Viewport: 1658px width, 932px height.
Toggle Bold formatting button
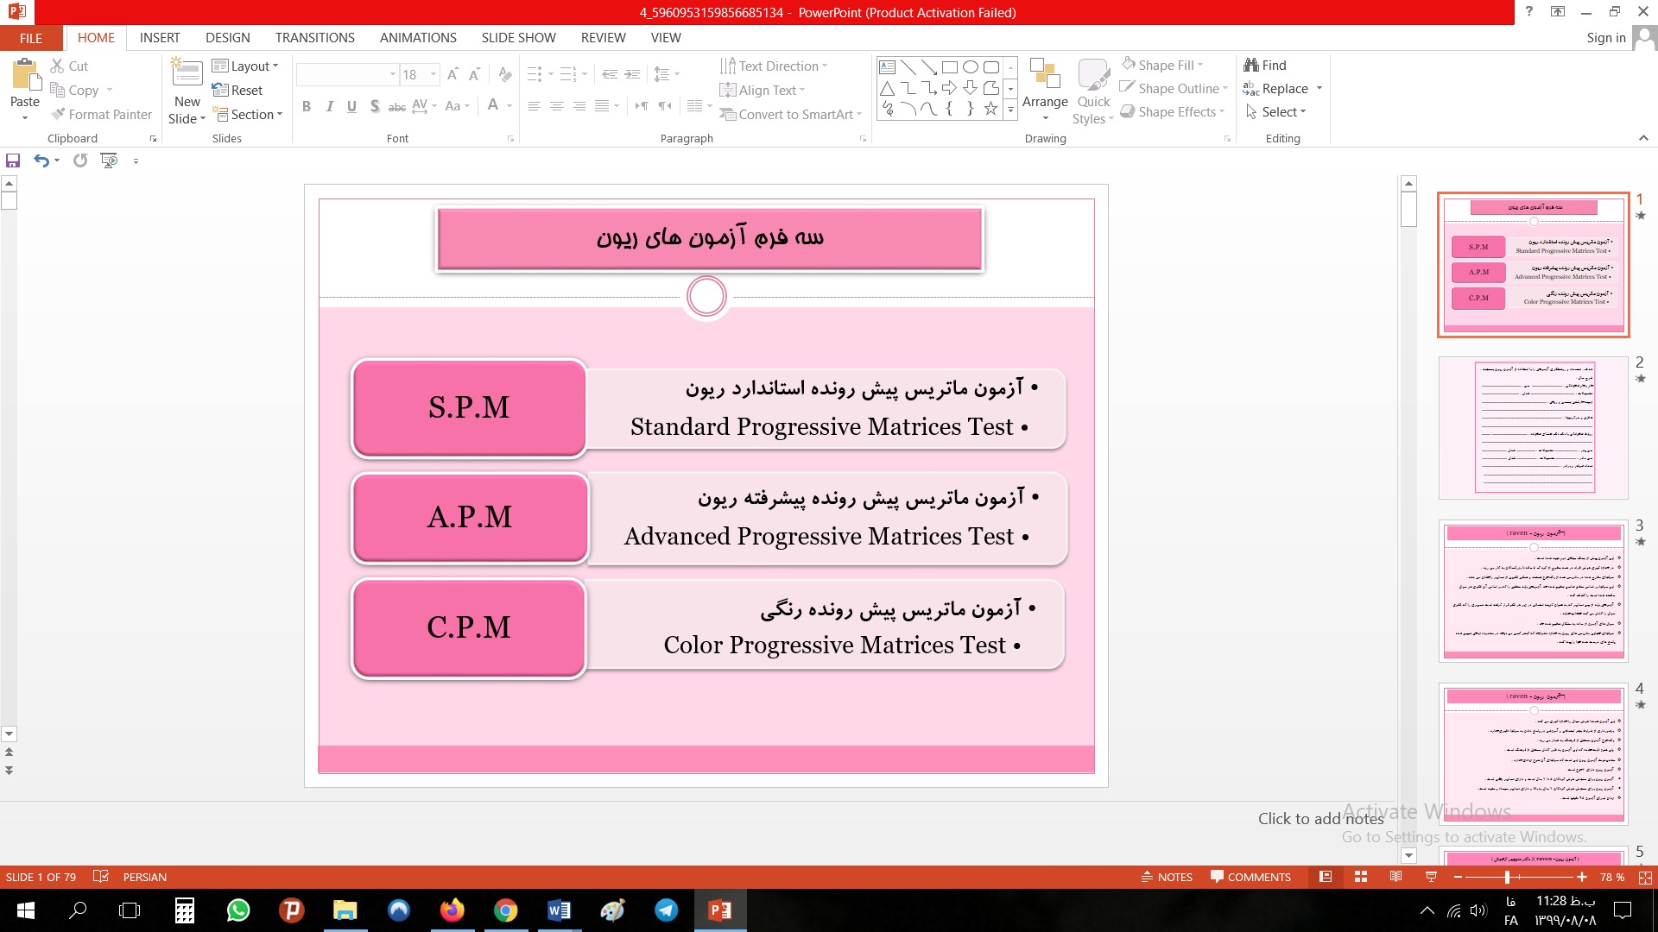[307, 106]
